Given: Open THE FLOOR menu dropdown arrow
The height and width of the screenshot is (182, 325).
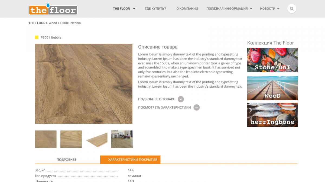Looking at the screenshot, I should coord(134,9).
